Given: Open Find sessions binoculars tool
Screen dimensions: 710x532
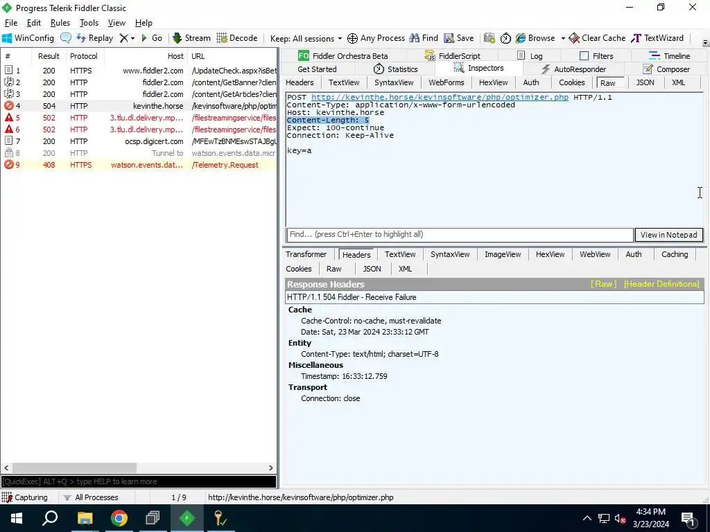Looking at the screenshot, I should (x=424, y=38).
